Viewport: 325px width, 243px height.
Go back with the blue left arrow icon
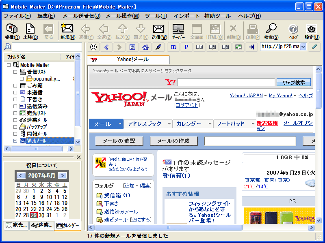(106, 47)
